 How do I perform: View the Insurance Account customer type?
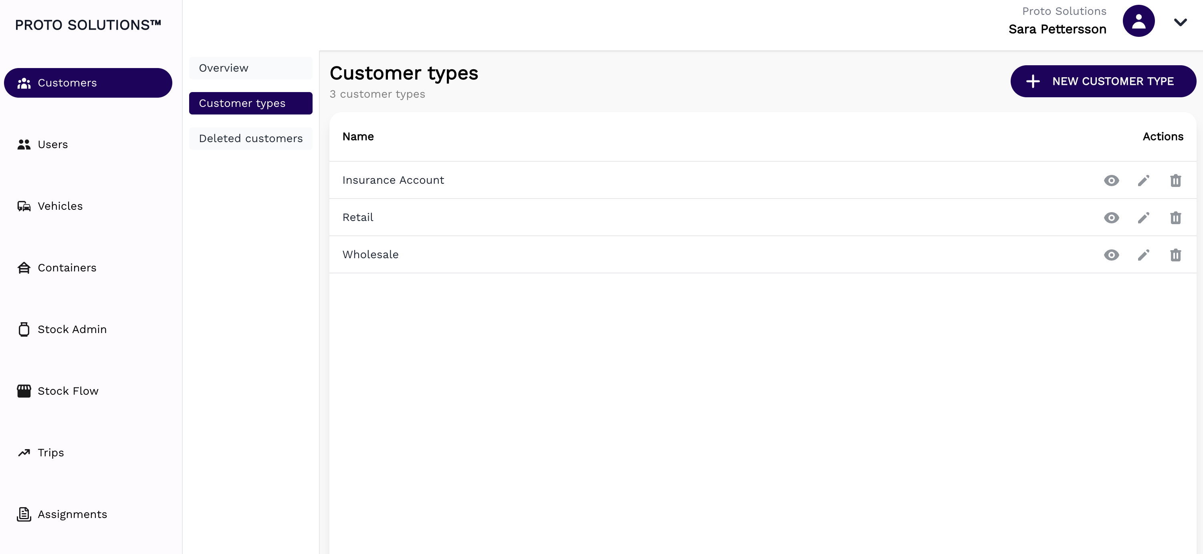pos(1112,181)
